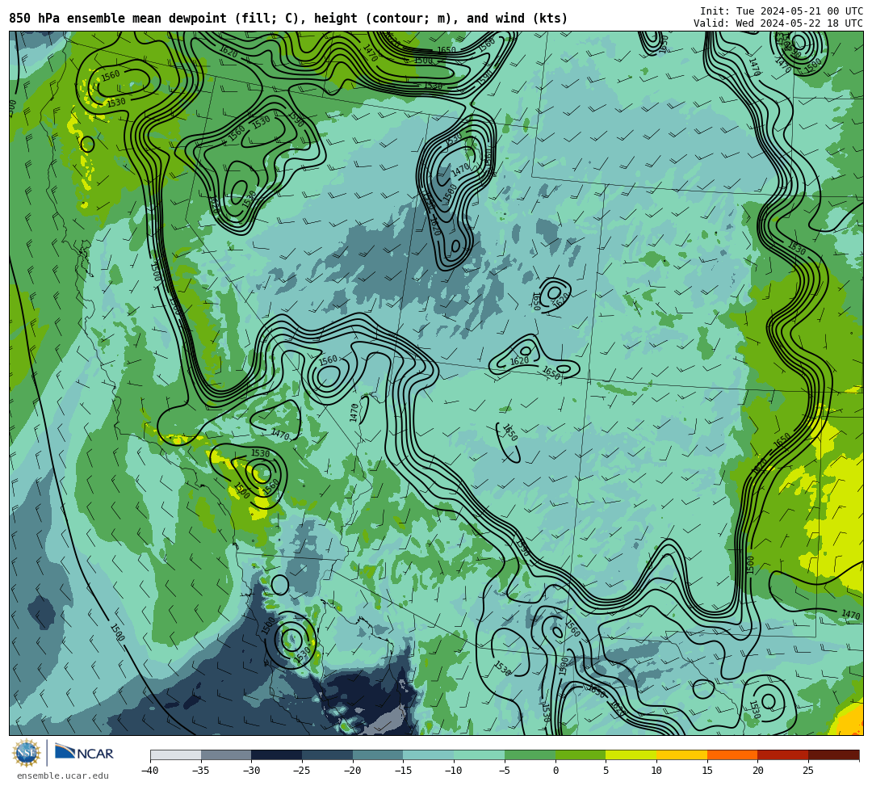Click the 0 colorbar tick label

coord(555,771)
